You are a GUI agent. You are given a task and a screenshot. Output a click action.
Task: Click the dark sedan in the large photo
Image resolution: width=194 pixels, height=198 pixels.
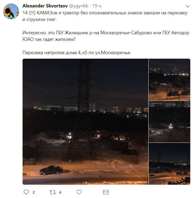click(x=51, y=170)
